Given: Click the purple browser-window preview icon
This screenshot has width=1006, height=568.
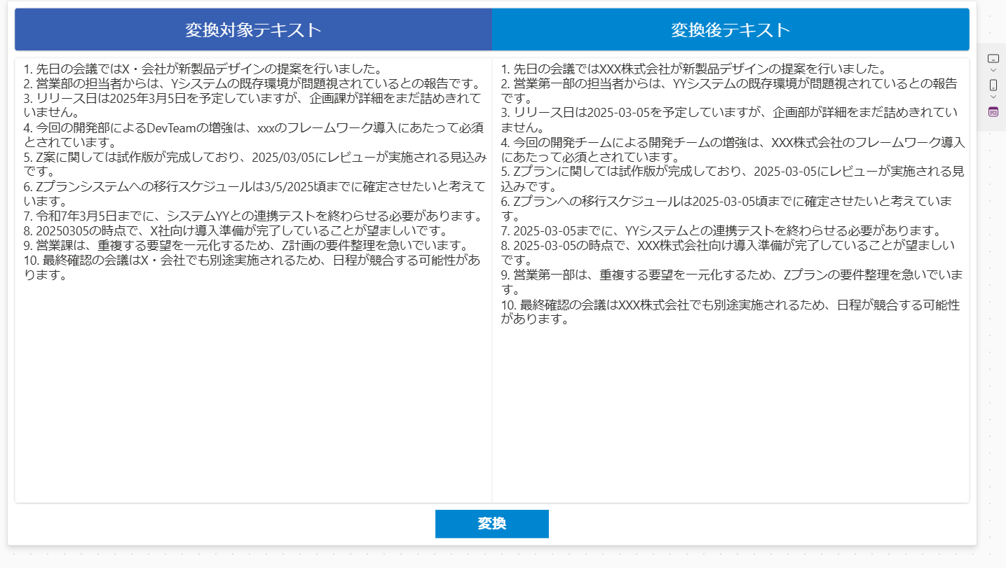Looking at the screenshot, I should [993, 111].
